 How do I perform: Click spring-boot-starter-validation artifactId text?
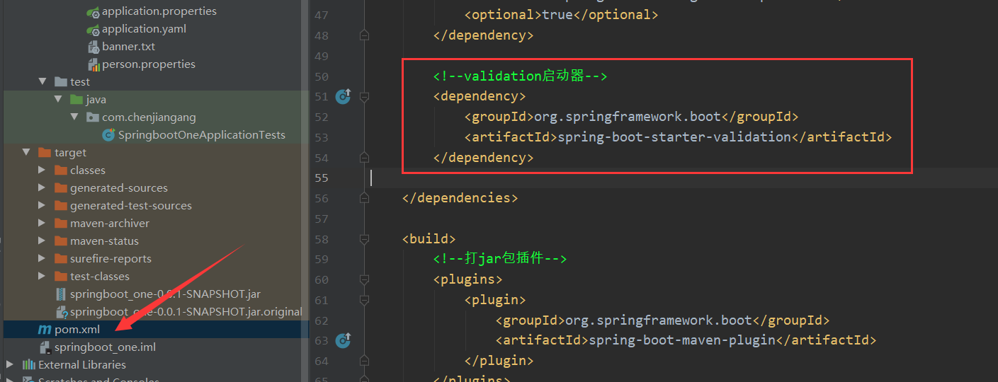point(674,137)
